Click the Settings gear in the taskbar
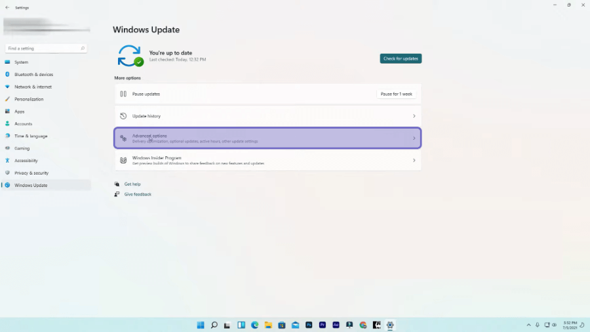Image resolution: width=590 pixels, height=332 pixels. tap(390, 325)
